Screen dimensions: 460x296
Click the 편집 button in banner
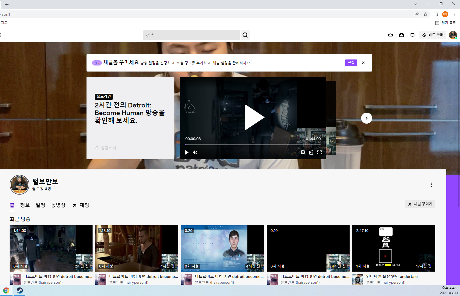351,63
